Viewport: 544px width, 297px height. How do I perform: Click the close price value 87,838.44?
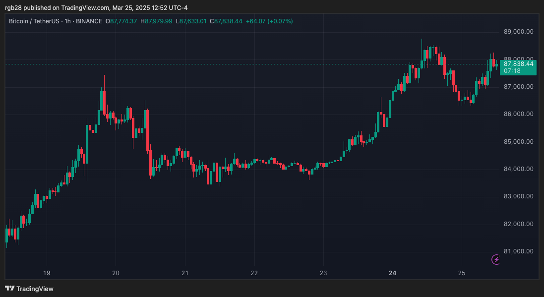tap(226, 21)
